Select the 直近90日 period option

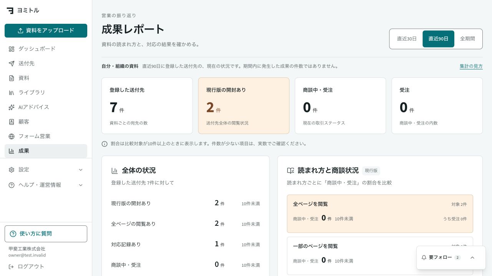(x=438, y=39)
